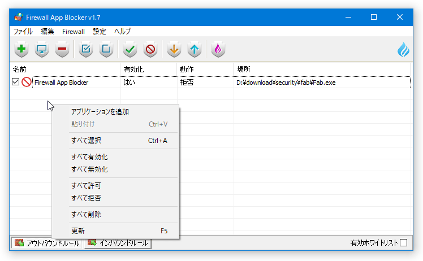Switch to the アウトバウンドルール tab
Viewport: 423px width, 261px height.
pos(47,243)
